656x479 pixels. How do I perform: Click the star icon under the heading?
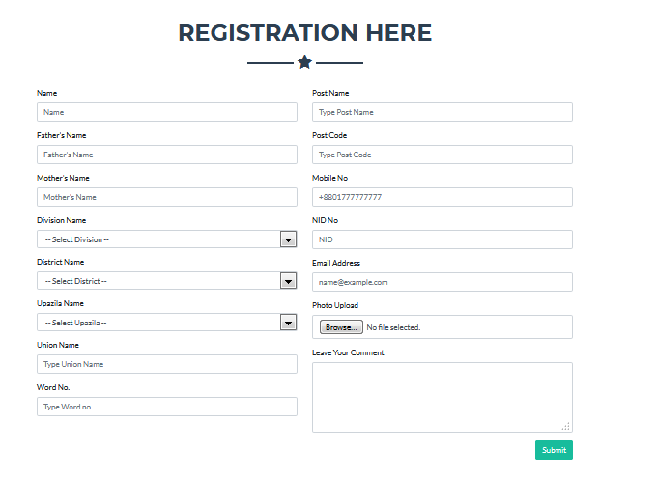pyautogui.click(x=304, y=63)
